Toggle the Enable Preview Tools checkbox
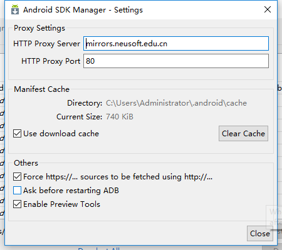 (17, 204)
